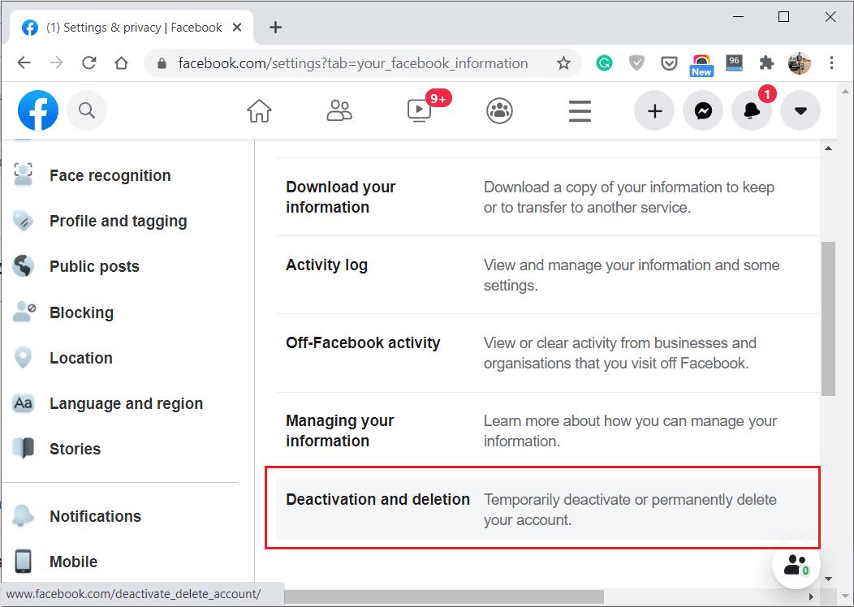This screenshot has height=607, width=854.
Task: Open the account menu caret arrow
Action: [800, 110]
